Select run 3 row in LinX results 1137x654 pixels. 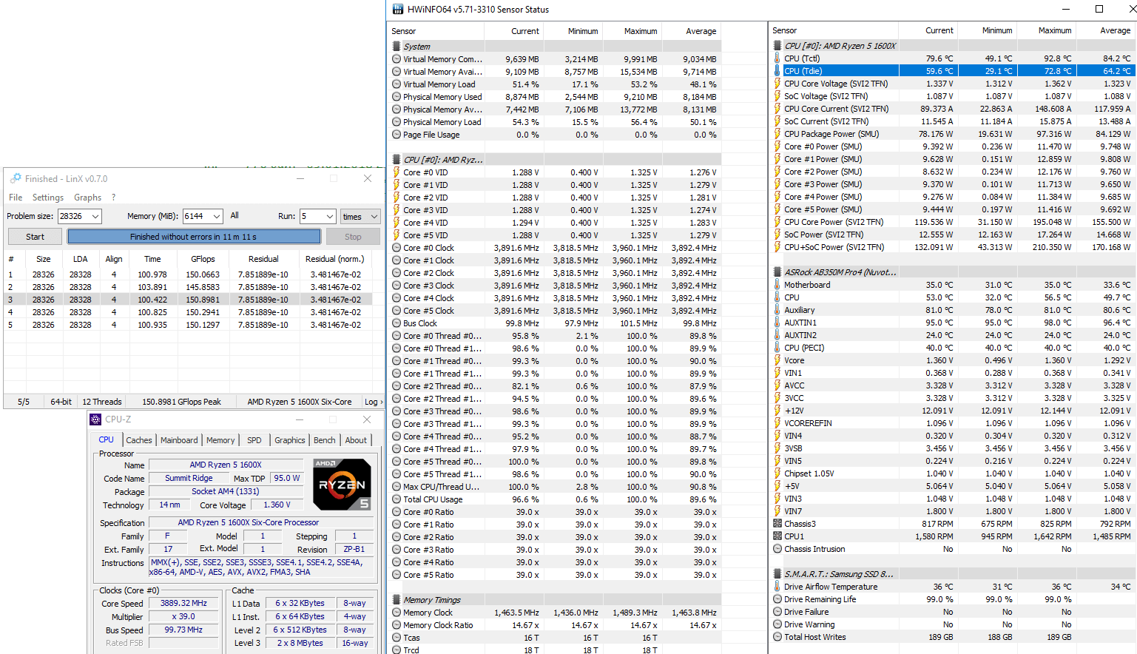(x=189, y=300)
